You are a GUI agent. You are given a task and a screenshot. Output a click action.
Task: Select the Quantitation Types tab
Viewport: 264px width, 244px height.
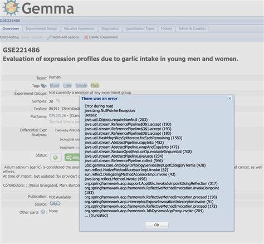[140, 28]
